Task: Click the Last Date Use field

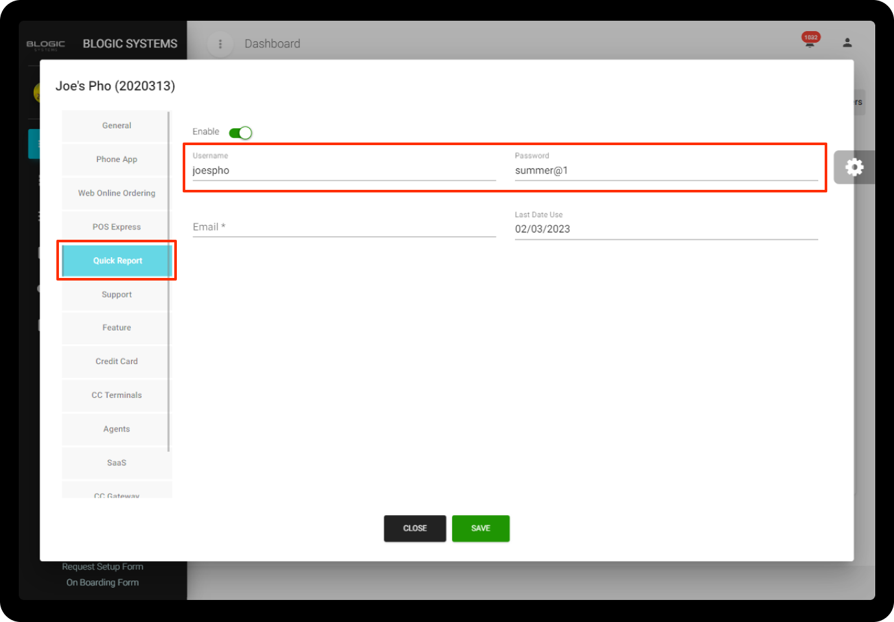Action: tap(665, 229)
